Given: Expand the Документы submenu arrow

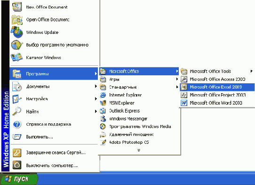Looking at the screenshot, I should tap(96, 86).
